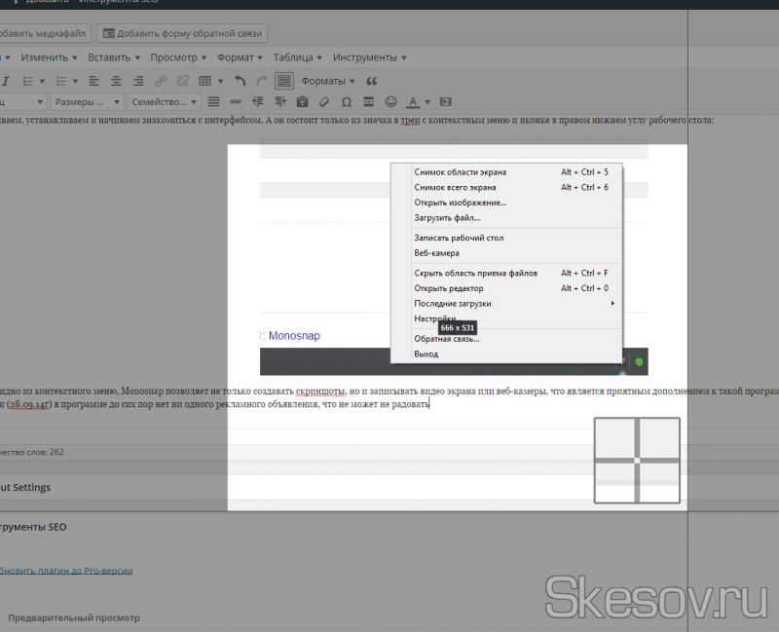This screenshot has width=779, height=632.
Task: Expand the Форматы dropdown
Action: coord(327,81)
